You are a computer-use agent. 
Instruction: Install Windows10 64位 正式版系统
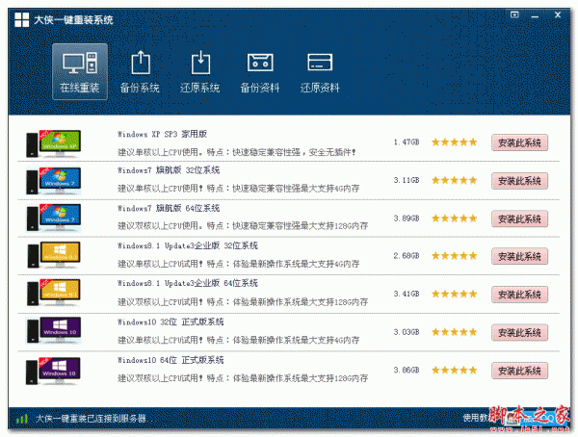(x=519, y=371)
